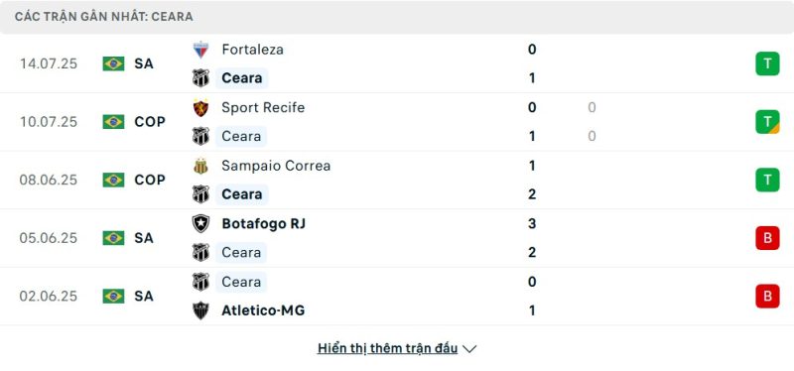Click green T badge for Fortaleza match
This screenshot has width=794, height=371.
click(767, 63)
